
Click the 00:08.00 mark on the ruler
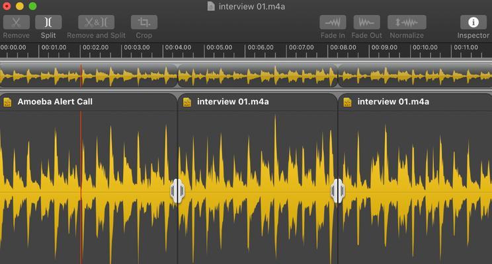tap(343, 48)
